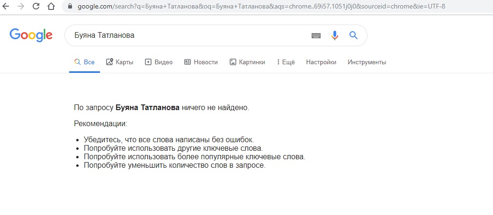493x215 pixels.
Task: Open the Инструменты search tools
Action: coord(367,62)
